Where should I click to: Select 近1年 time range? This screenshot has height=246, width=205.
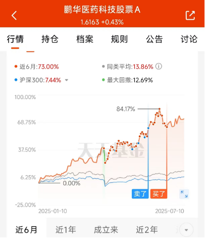(66, 230)
